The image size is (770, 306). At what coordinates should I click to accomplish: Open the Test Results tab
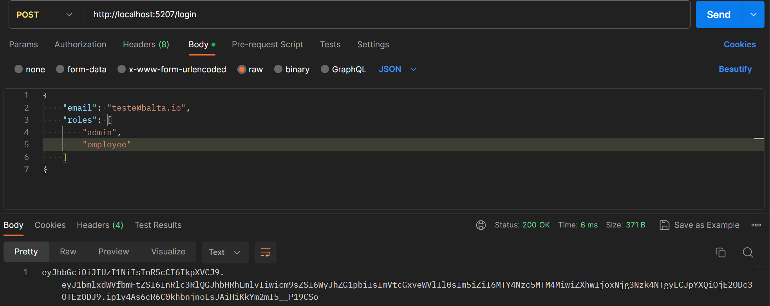click(x=158, y=225)
